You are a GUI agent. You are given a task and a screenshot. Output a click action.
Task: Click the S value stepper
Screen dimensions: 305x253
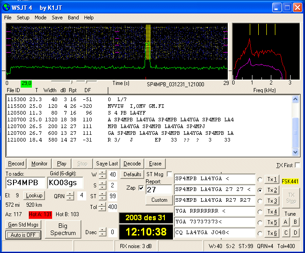[102, 185]
